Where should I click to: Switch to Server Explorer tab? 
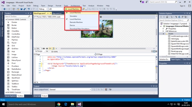point(10,96)
